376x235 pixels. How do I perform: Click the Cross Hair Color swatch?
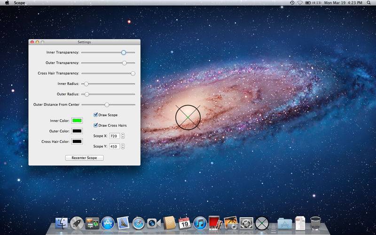click(77, 141)
